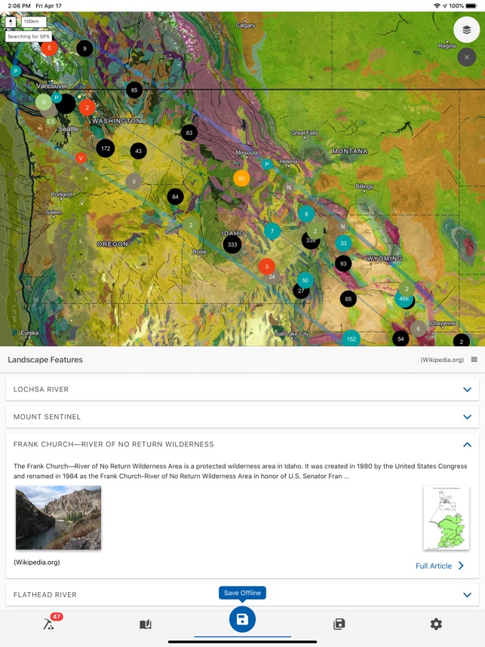Viewport: 485px width, 647px height.
Task: Select the red V marker near Seattle
Action: tap(81, 158)
